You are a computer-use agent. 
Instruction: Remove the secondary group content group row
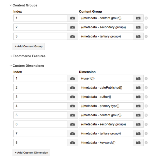click(x=146, y=27)
